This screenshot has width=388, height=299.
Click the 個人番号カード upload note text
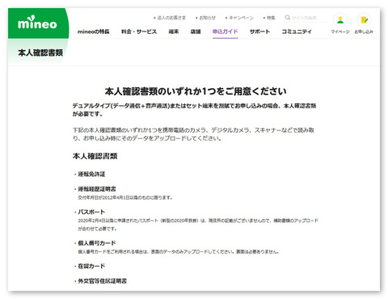point(179,251)
